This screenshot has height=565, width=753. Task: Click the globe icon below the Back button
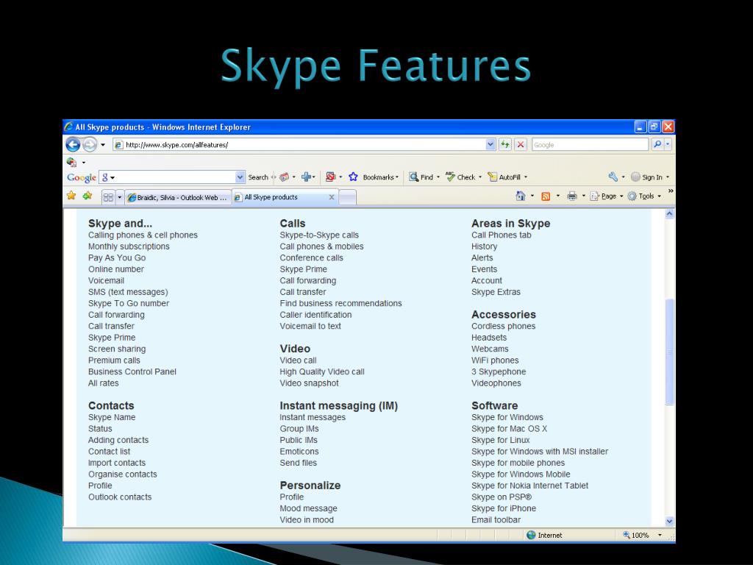71,162
